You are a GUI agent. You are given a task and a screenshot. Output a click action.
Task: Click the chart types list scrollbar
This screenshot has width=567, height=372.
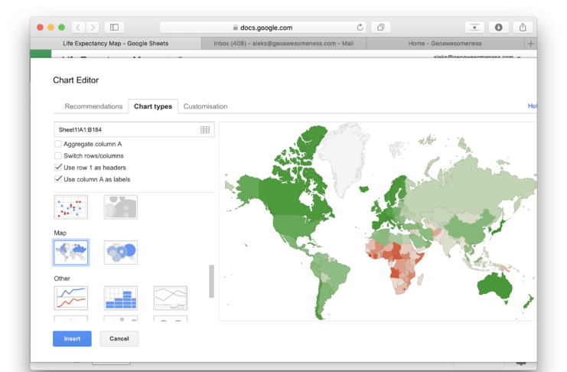(x=212, y=282)
